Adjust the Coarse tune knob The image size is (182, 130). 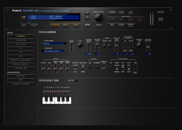(x=104, y=46)
